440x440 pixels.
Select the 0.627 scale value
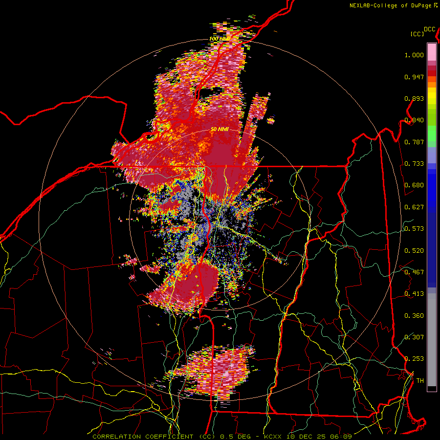point(414,207)
